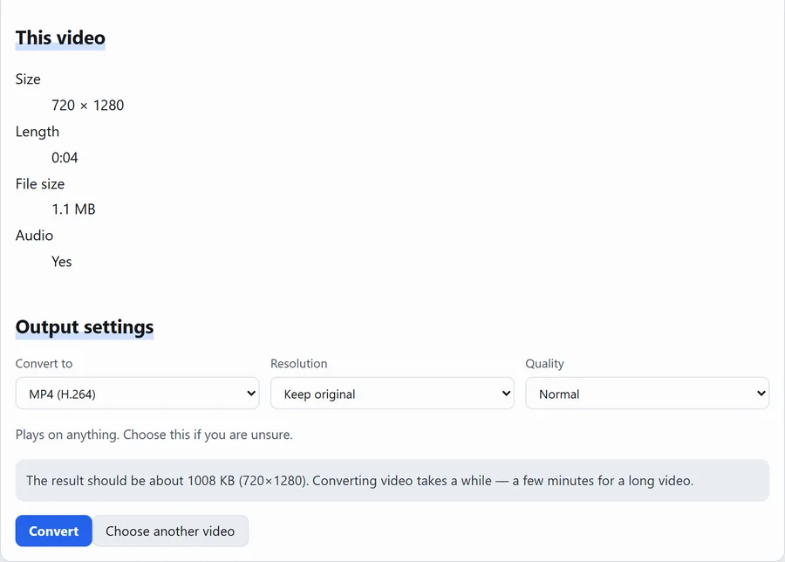Click the Audio value Yes
Viewport: 785px width, 562px height.
pos(62,262)
